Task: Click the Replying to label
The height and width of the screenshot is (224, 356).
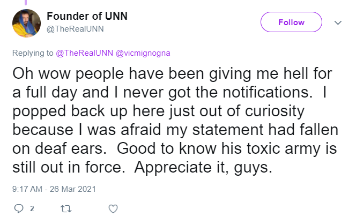Action: coord(33,53)
